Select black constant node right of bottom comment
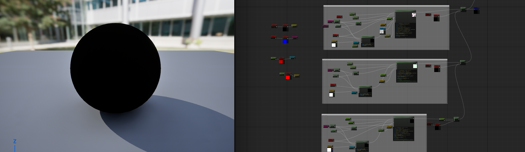 tap(437, 127)
